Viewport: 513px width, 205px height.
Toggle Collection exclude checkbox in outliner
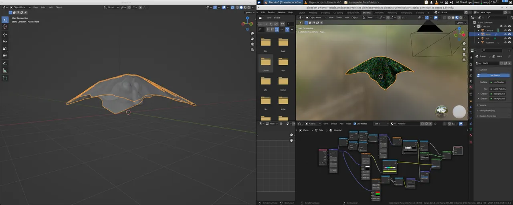click(x=501, y=26)
